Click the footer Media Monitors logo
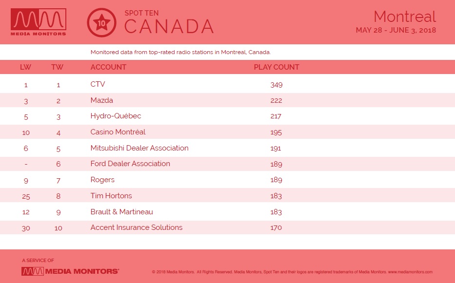 coord(70,271)
